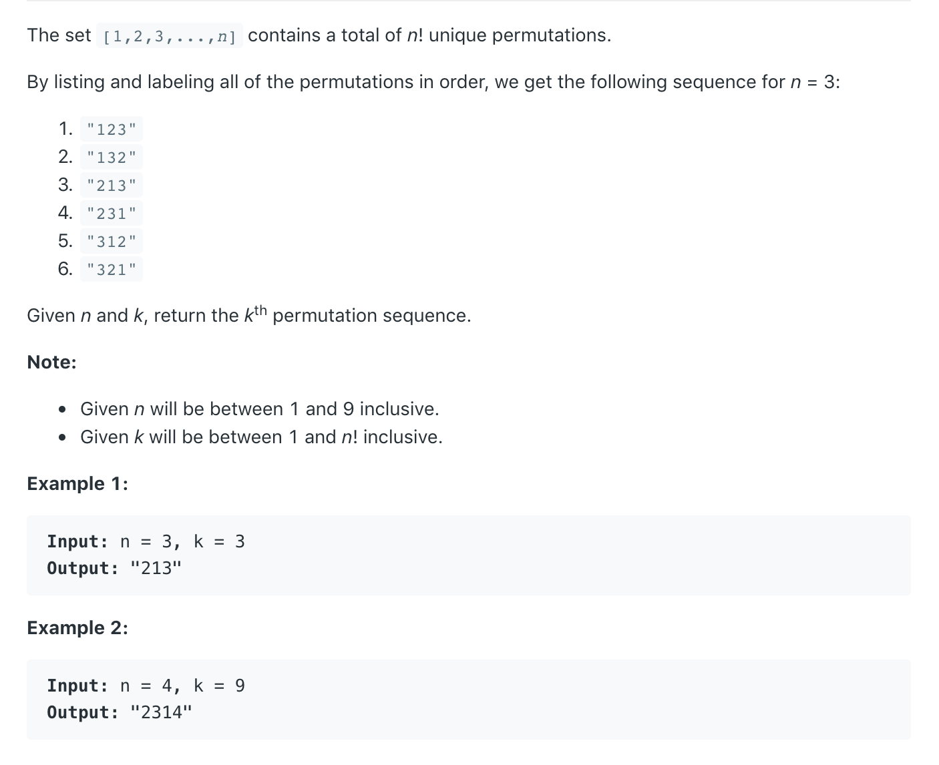Click the "Example 1:" heading
The height and width of the screenshot is (765, 939).
pos(77,483)
